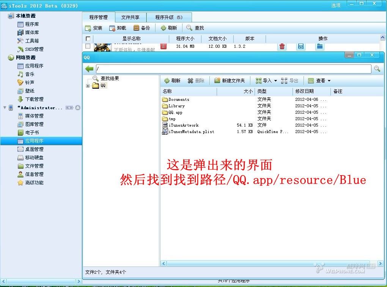Sort by 类型 column header
387x287 pixels.
tap(274, 91)
